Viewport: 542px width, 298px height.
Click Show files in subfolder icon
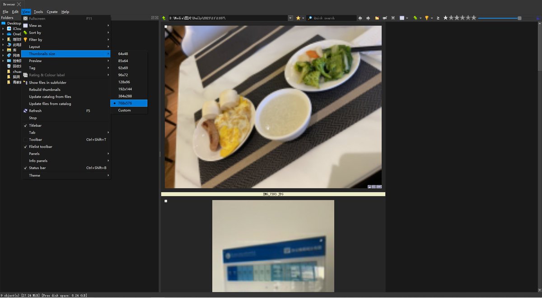click(x=25, y=83)
